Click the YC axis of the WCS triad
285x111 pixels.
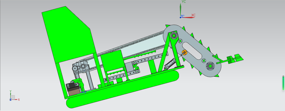[x=181, y=10]
